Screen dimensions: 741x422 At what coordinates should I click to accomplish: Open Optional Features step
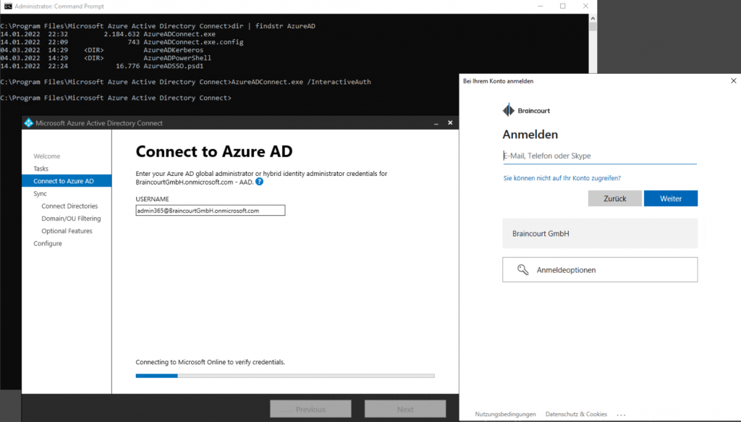tap(67, 231)
